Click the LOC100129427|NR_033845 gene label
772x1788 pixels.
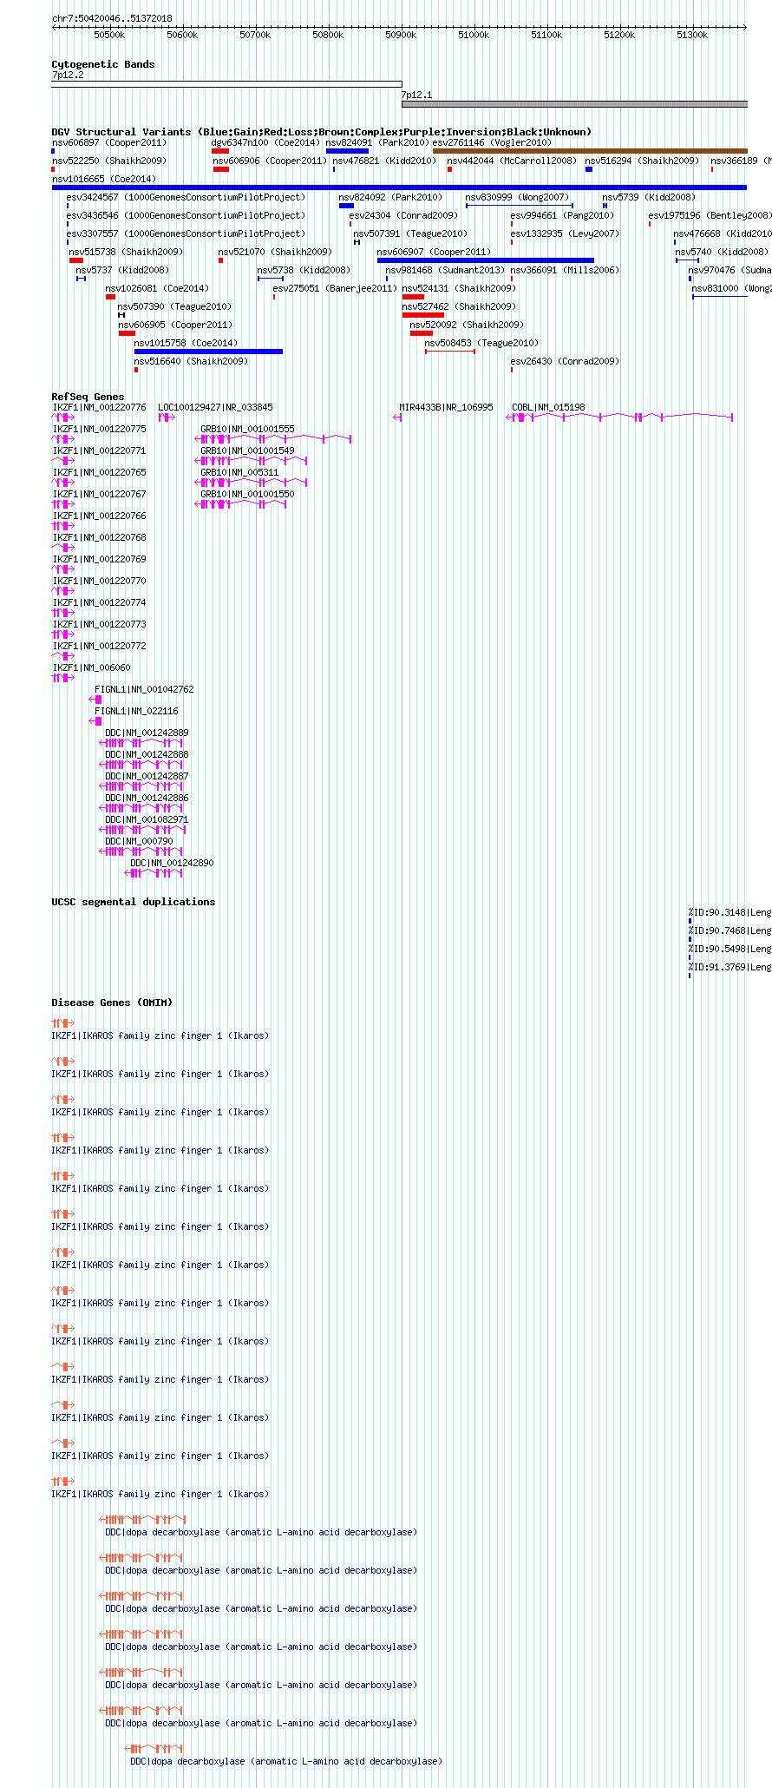coord(215,407)
